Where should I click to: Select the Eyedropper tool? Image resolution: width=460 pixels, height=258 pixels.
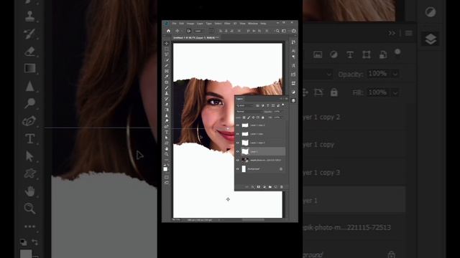[166, 77]
